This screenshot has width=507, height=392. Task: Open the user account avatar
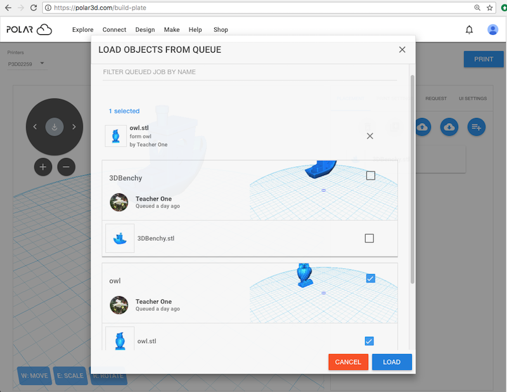click(492, 30)
